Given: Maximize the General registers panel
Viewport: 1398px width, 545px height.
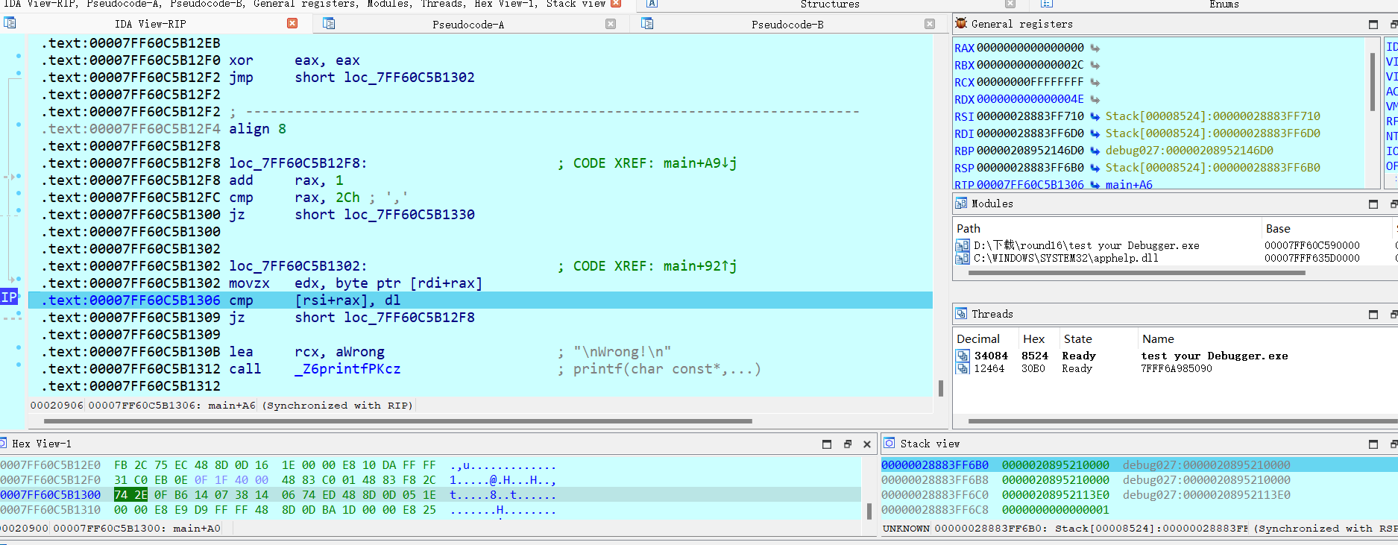Looking at the screenshot, I should [1373, 25].
